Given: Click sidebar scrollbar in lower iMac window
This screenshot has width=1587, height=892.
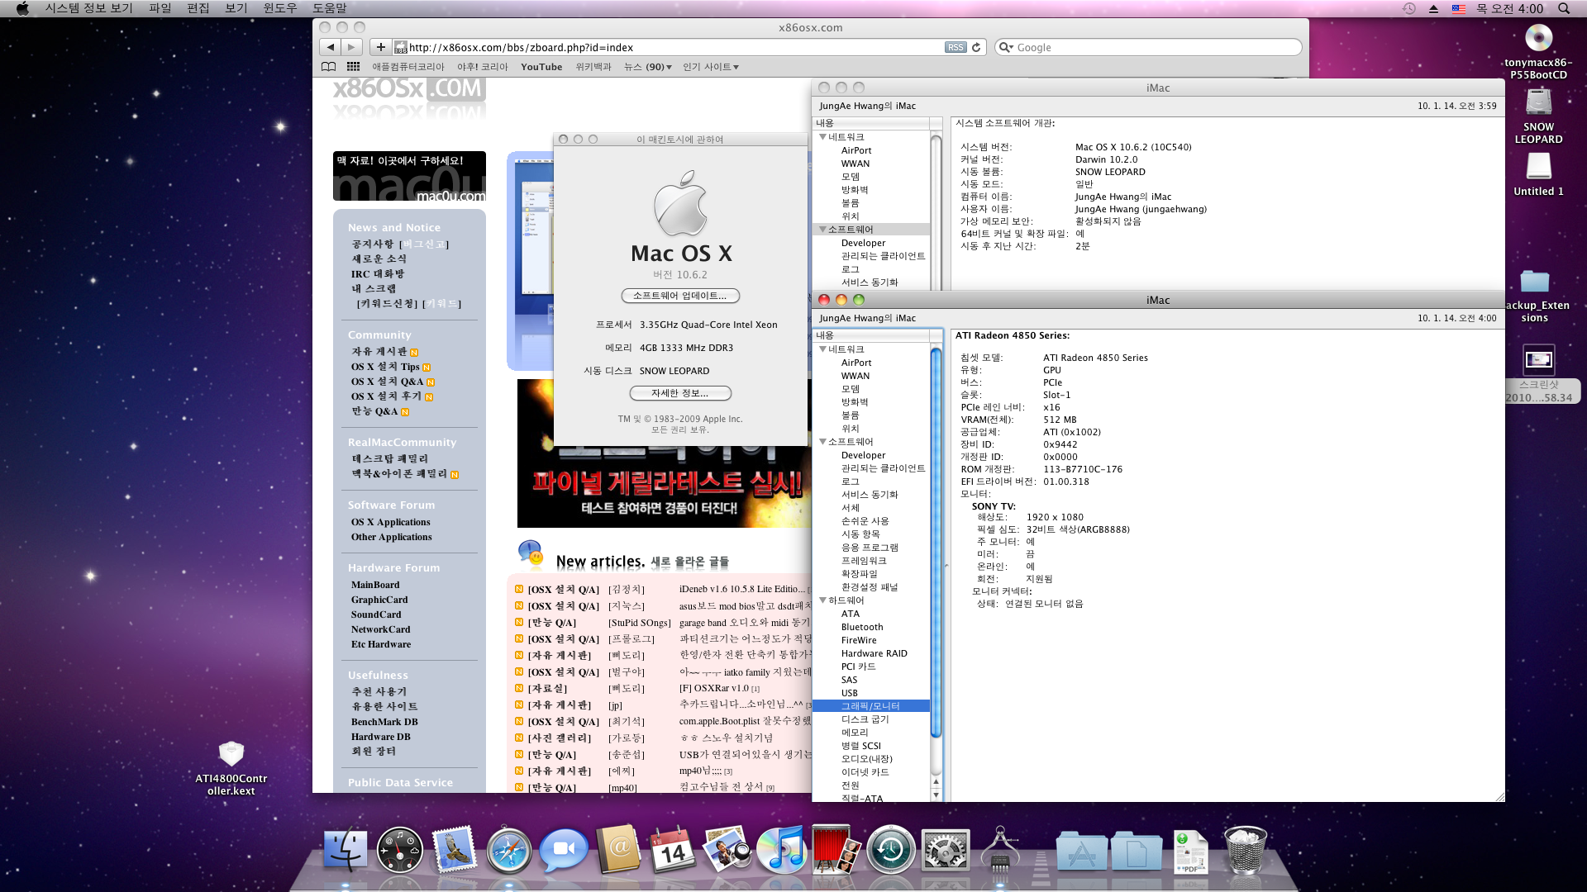Looking at the screenshot, I should click(936, 542).
